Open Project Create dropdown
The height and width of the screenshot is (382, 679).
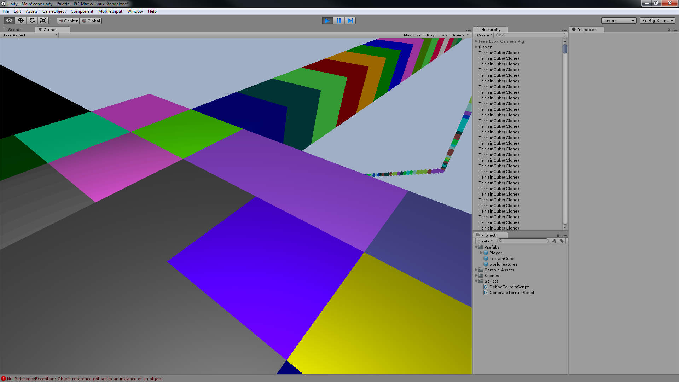(x=484, y=241)
